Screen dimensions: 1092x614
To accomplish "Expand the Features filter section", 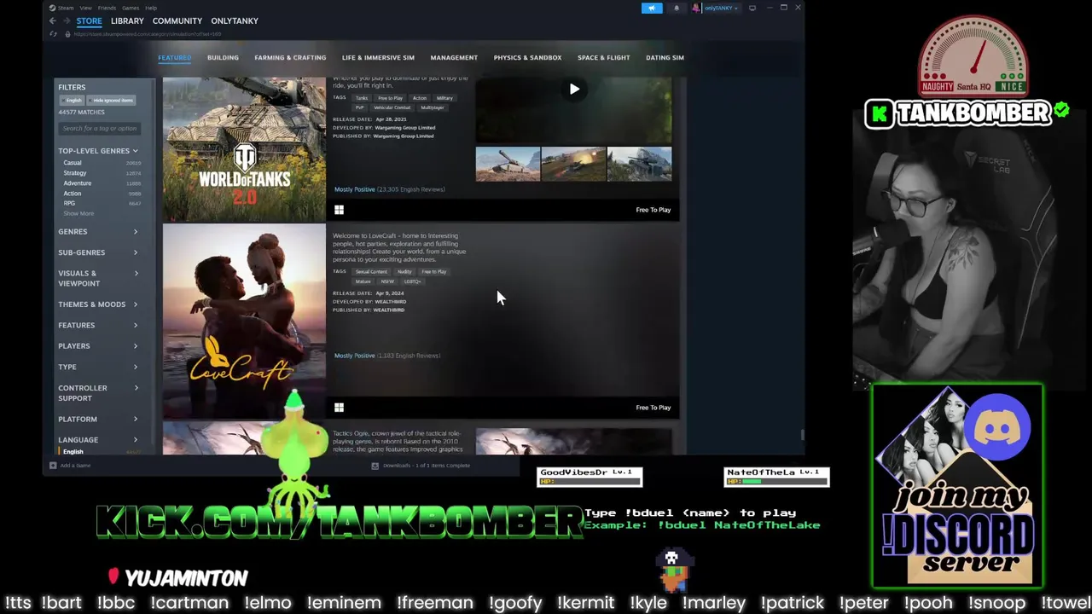I will point(98,325).
